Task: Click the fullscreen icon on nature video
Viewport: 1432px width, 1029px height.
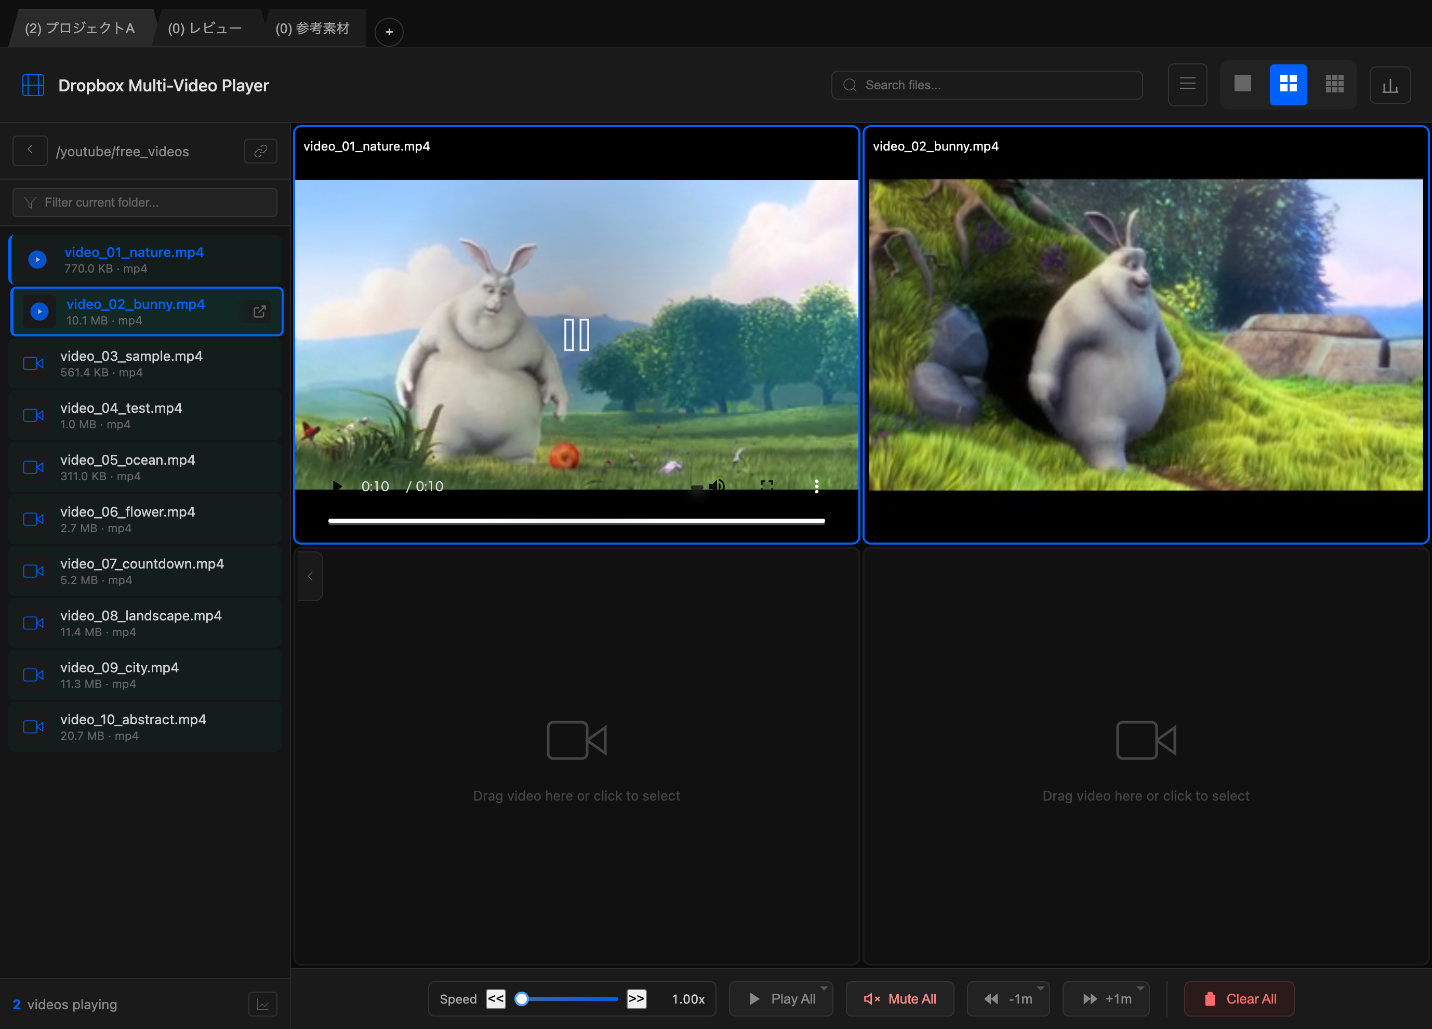Action: pos(766,485)
